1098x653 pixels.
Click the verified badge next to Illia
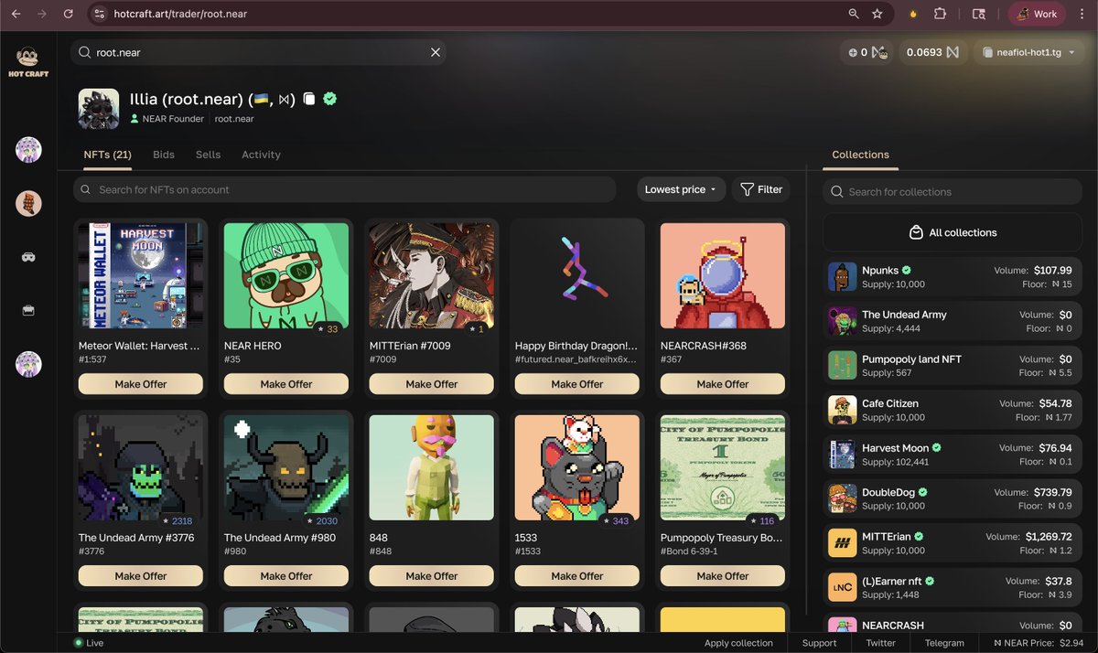click(330, 99)
